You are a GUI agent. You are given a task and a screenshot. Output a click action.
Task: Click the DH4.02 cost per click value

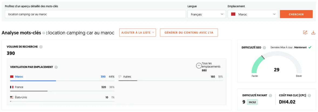point(287,102)
